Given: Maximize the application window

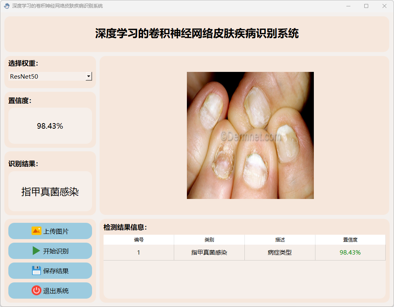Looking at the screenshot, I should pos(366,6).
